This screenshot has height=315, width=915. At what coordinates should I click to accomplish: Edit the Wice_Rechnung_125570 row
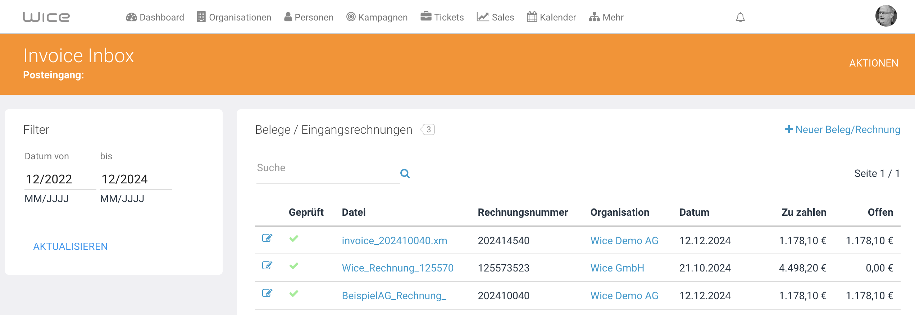click(267, 265)
